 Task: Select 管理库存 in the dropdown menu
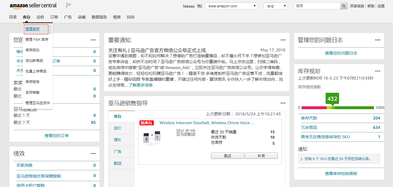pos(33,29)
